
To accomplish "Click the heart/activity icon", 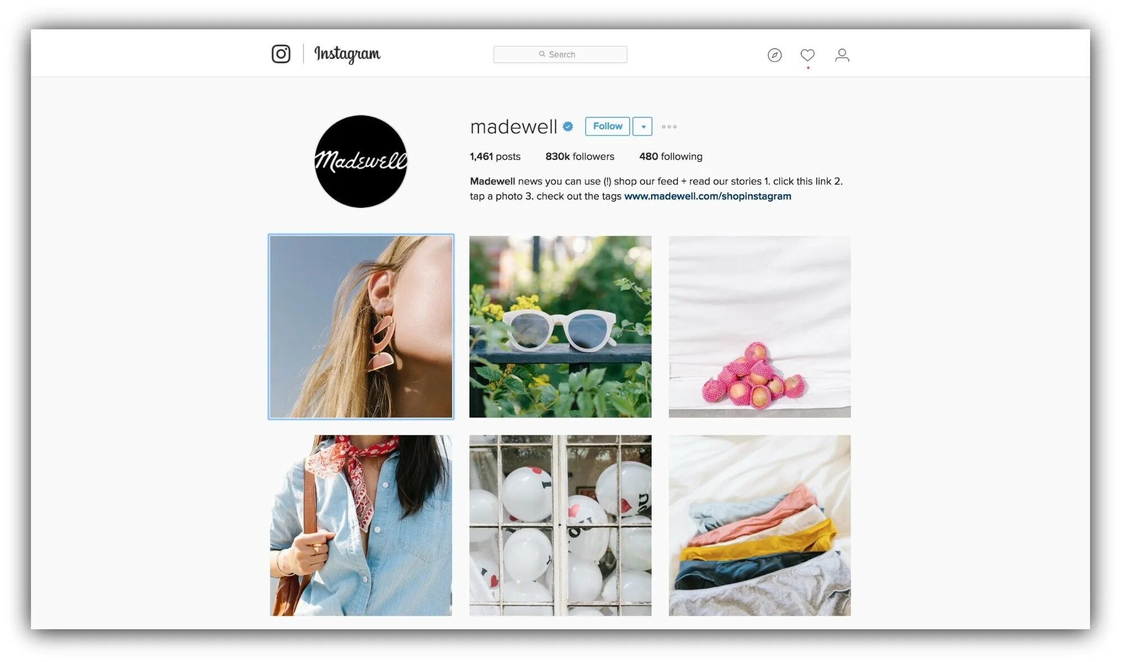I will (x=808, y=54).
